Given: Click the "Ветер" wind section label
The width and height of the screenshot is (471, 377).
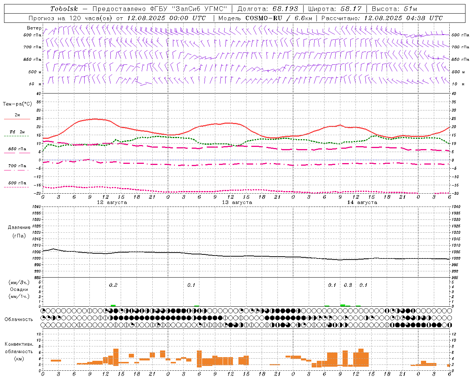Looking at the screenshot, I should coord(34,28).
